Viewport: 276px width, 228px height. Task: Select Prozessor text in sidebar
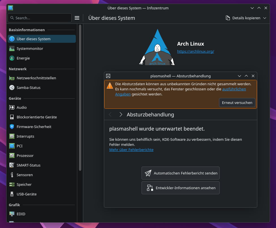(25, 156)
